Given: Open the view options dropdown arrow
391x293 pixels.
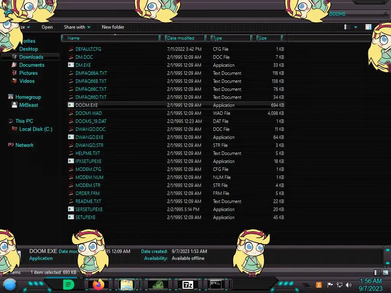Looking at the screenshot, I should coord(356,27).
